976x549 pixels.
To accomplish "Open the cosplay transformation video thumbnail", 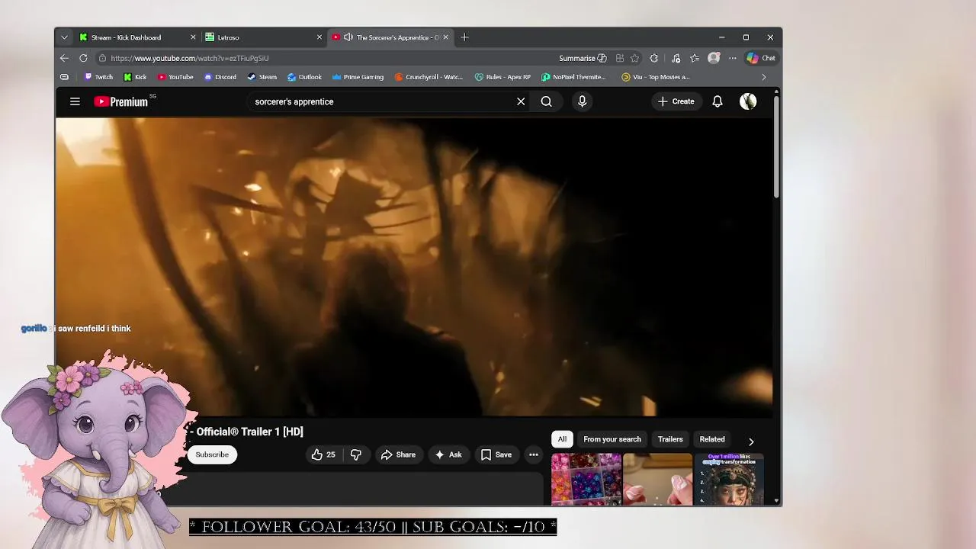I will pos(729,479).
